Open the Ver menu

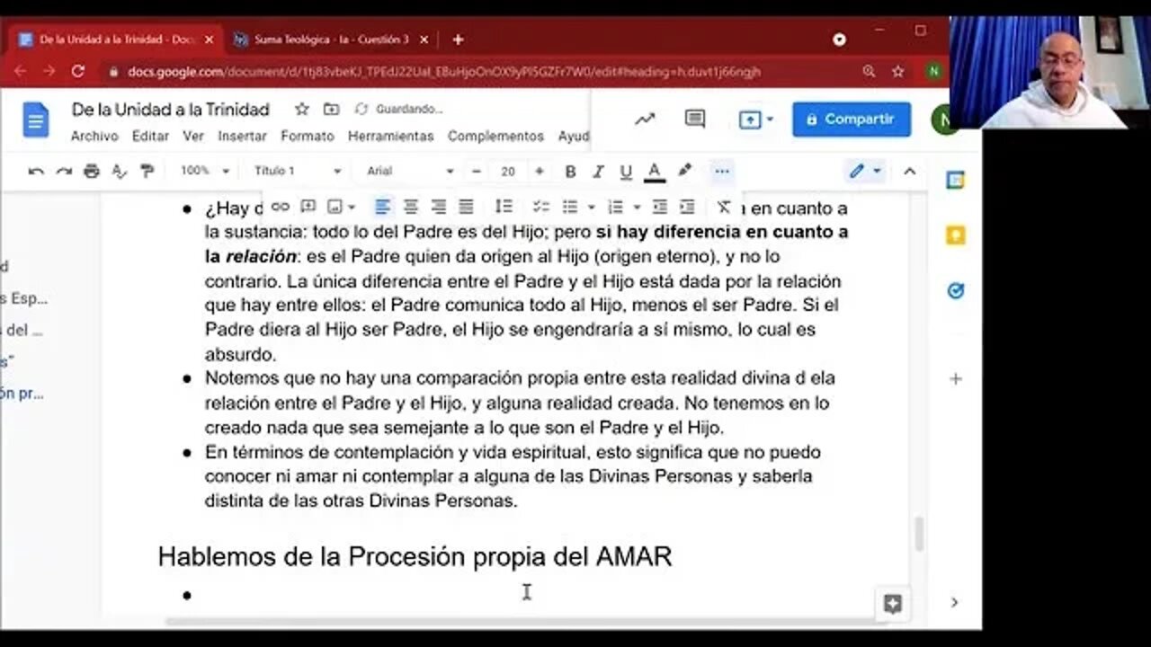193,136
